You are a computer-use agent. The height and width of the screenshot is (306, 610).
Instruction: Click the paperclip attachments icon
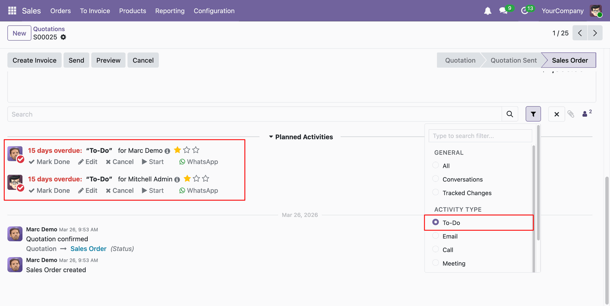point(571,114)
